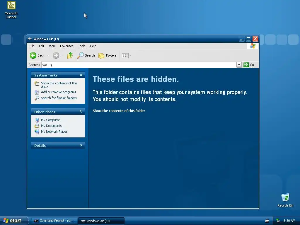This screenshot has height=225, width=300.
Task: Click the drive icon in title bar
Action: pos(30,39)
